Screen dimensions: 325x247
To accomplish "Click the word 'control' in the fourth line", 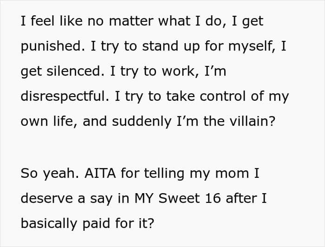I will pos(223,96).
